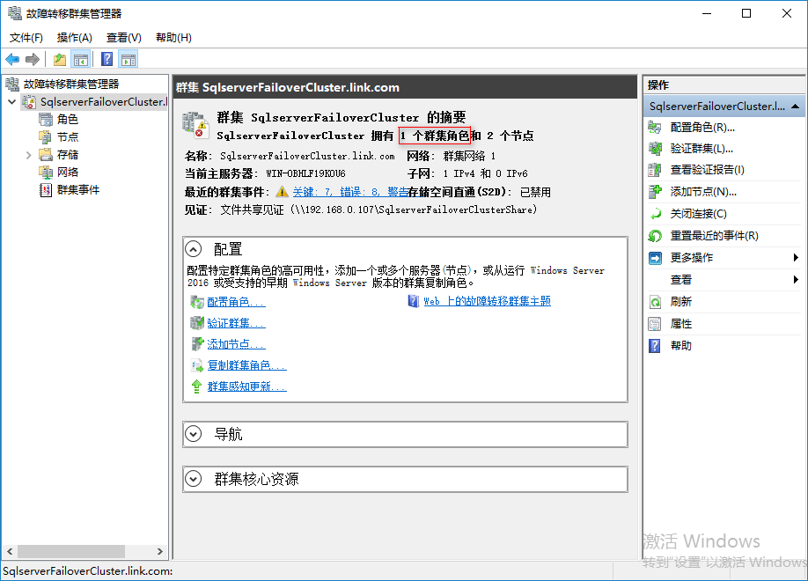The width and height of the screenshot is (808, 581).
Task: Click the right arrow of tree scrollbar
Action: 159,552
